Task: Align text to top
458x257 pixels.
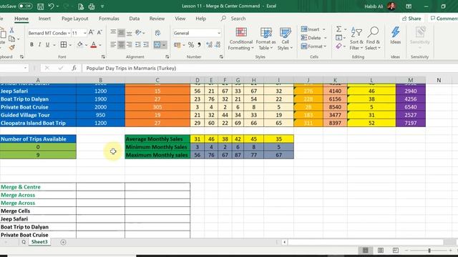Action: (x=113, y=32)
